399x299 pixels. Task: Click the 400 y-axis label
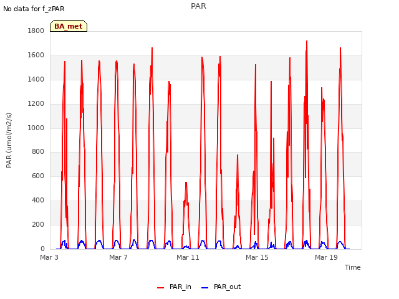pos(38,201)
